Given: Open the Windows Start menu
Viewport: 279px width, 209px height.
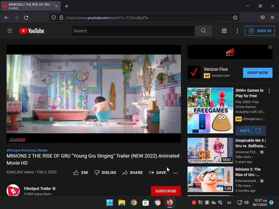Looking at the screenshot, I should pos(110,202).
